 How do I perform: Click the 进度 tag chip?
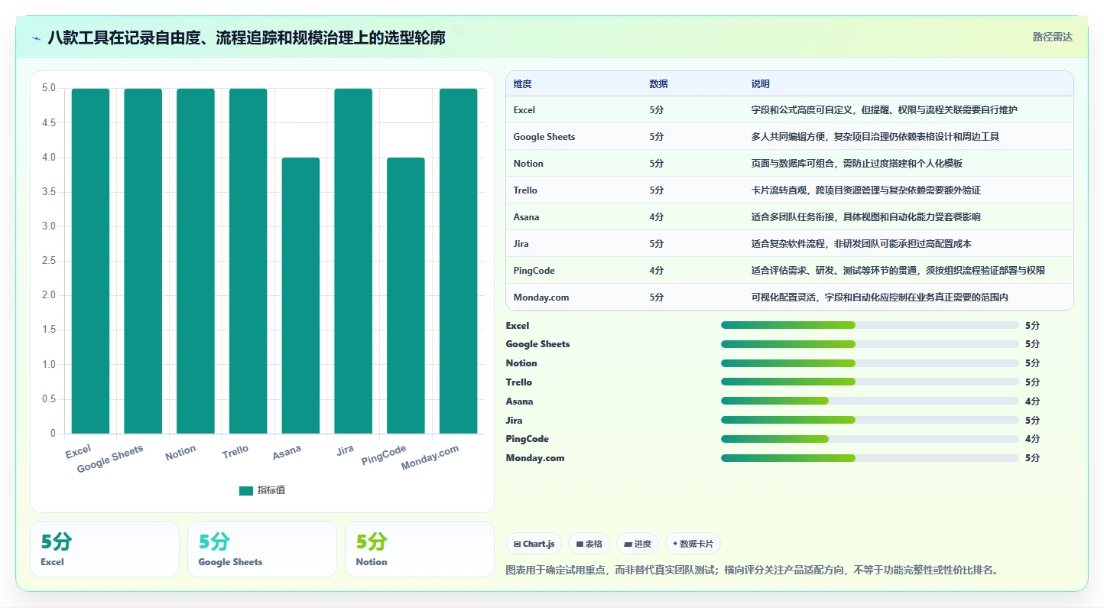click(x=638, y=544)
